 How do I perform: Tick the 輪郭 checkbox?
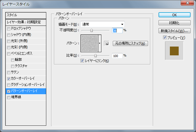12,60
